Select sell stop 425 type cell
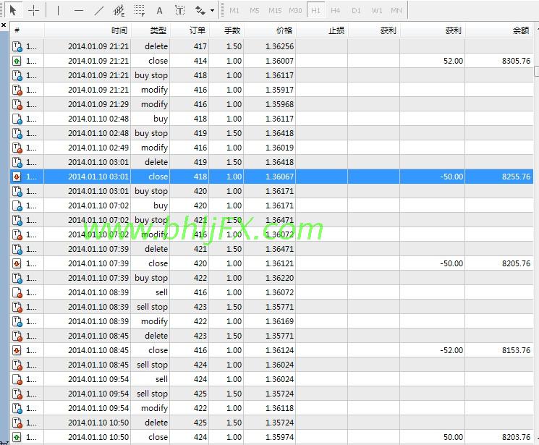The image size is (539, 445). 152,394
